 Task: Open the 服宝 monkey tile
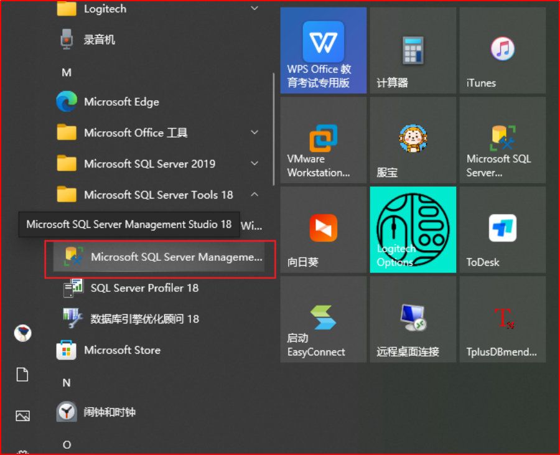tap(413, 140)
